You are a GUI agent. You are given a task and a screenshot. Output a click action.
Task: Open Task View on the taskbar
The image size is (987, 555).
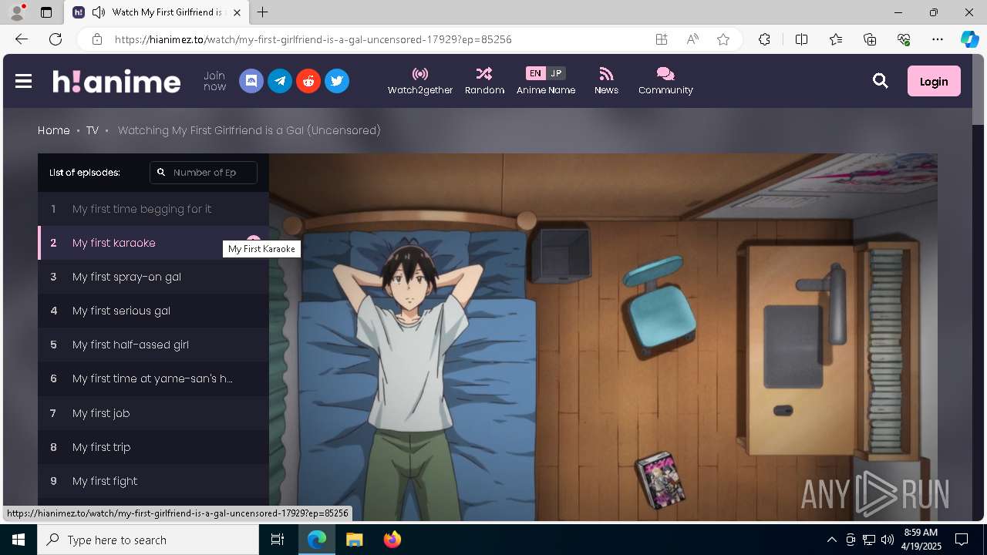click(x=278, y=540)
